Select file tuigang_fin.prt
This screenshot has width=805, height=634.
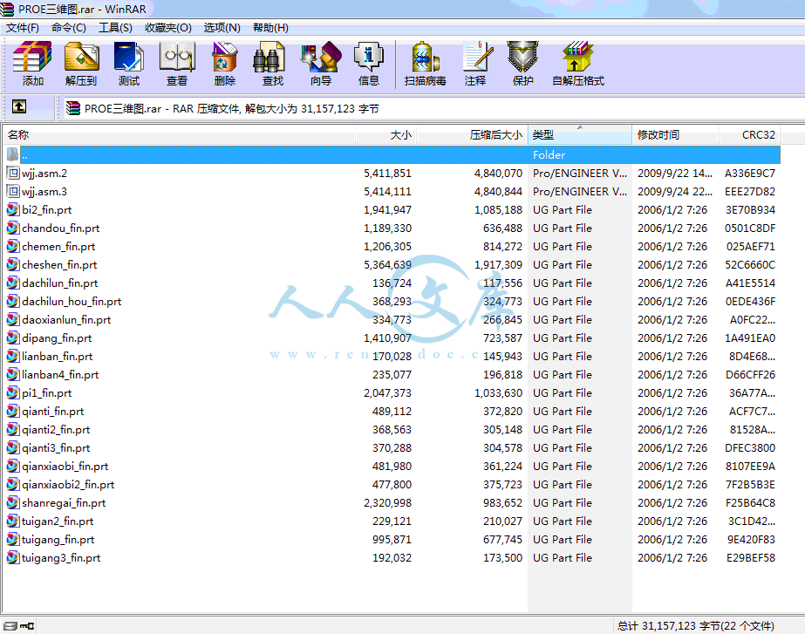click(x=58, y=540)
